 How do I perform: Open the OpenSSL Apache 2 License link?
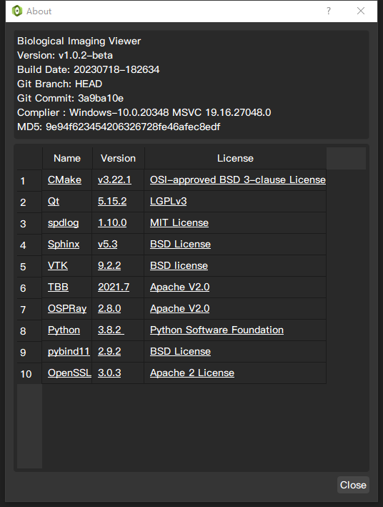(192, 373)
